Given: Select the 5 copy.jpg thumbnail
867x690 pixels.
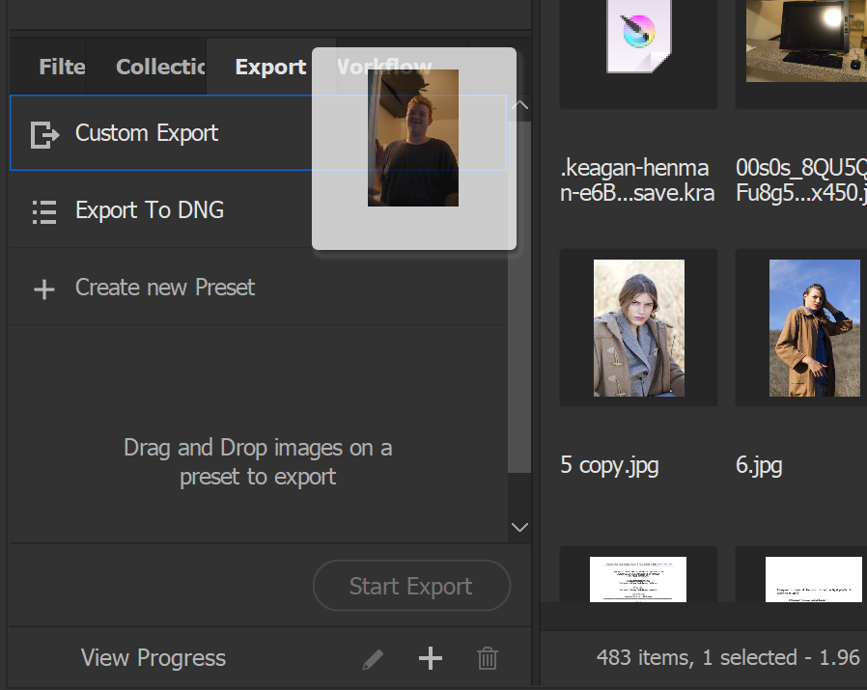Looking at the screenshot, I should [x=637, y=327].
